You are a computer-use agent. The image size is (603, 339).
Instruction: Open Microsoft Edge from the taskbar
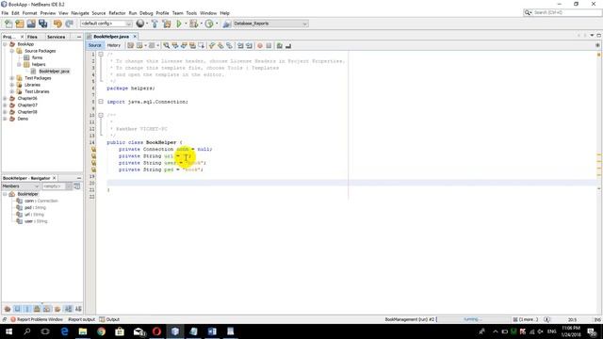click(x=64, y=331)
